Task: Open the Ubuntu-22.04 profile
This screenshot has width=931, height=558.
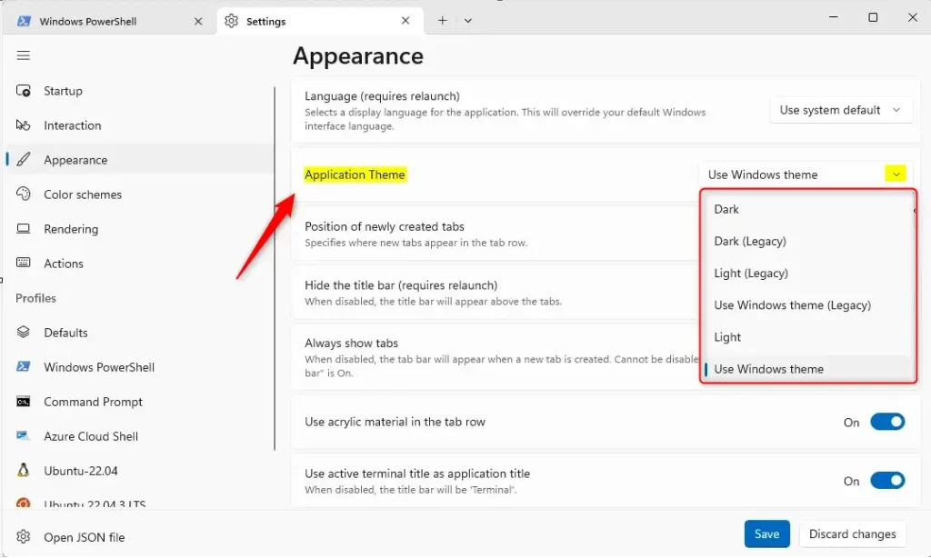Action: click(139, 471)
